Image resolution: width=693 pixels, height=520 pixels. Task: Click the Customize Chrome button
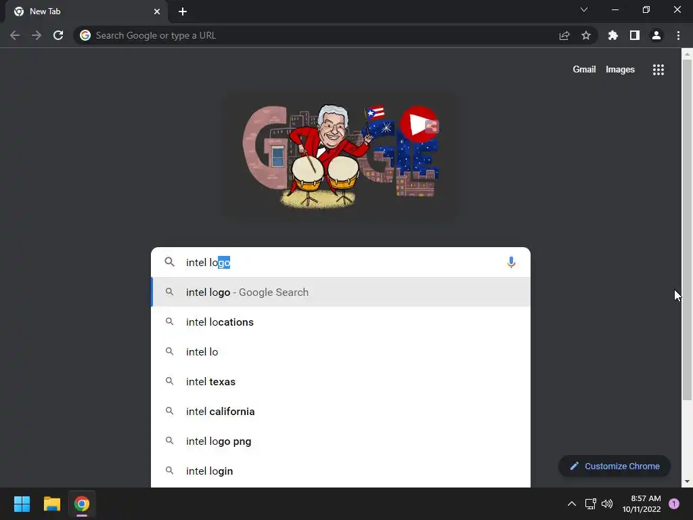pos(614,466)
